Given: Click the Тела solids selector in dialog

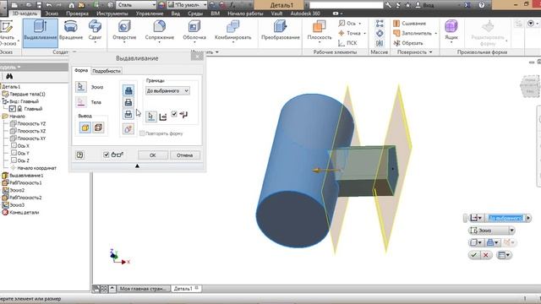Looking at the screenshot, I should [81, 102].
